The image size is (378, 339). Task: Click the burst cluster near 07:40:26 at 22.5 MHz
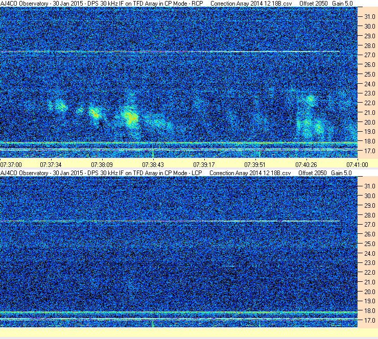tap(311, 99)
